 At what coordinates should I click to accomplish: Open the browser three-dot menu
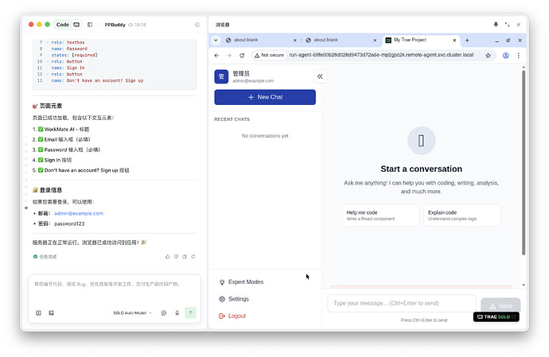[x=519, y=56]
